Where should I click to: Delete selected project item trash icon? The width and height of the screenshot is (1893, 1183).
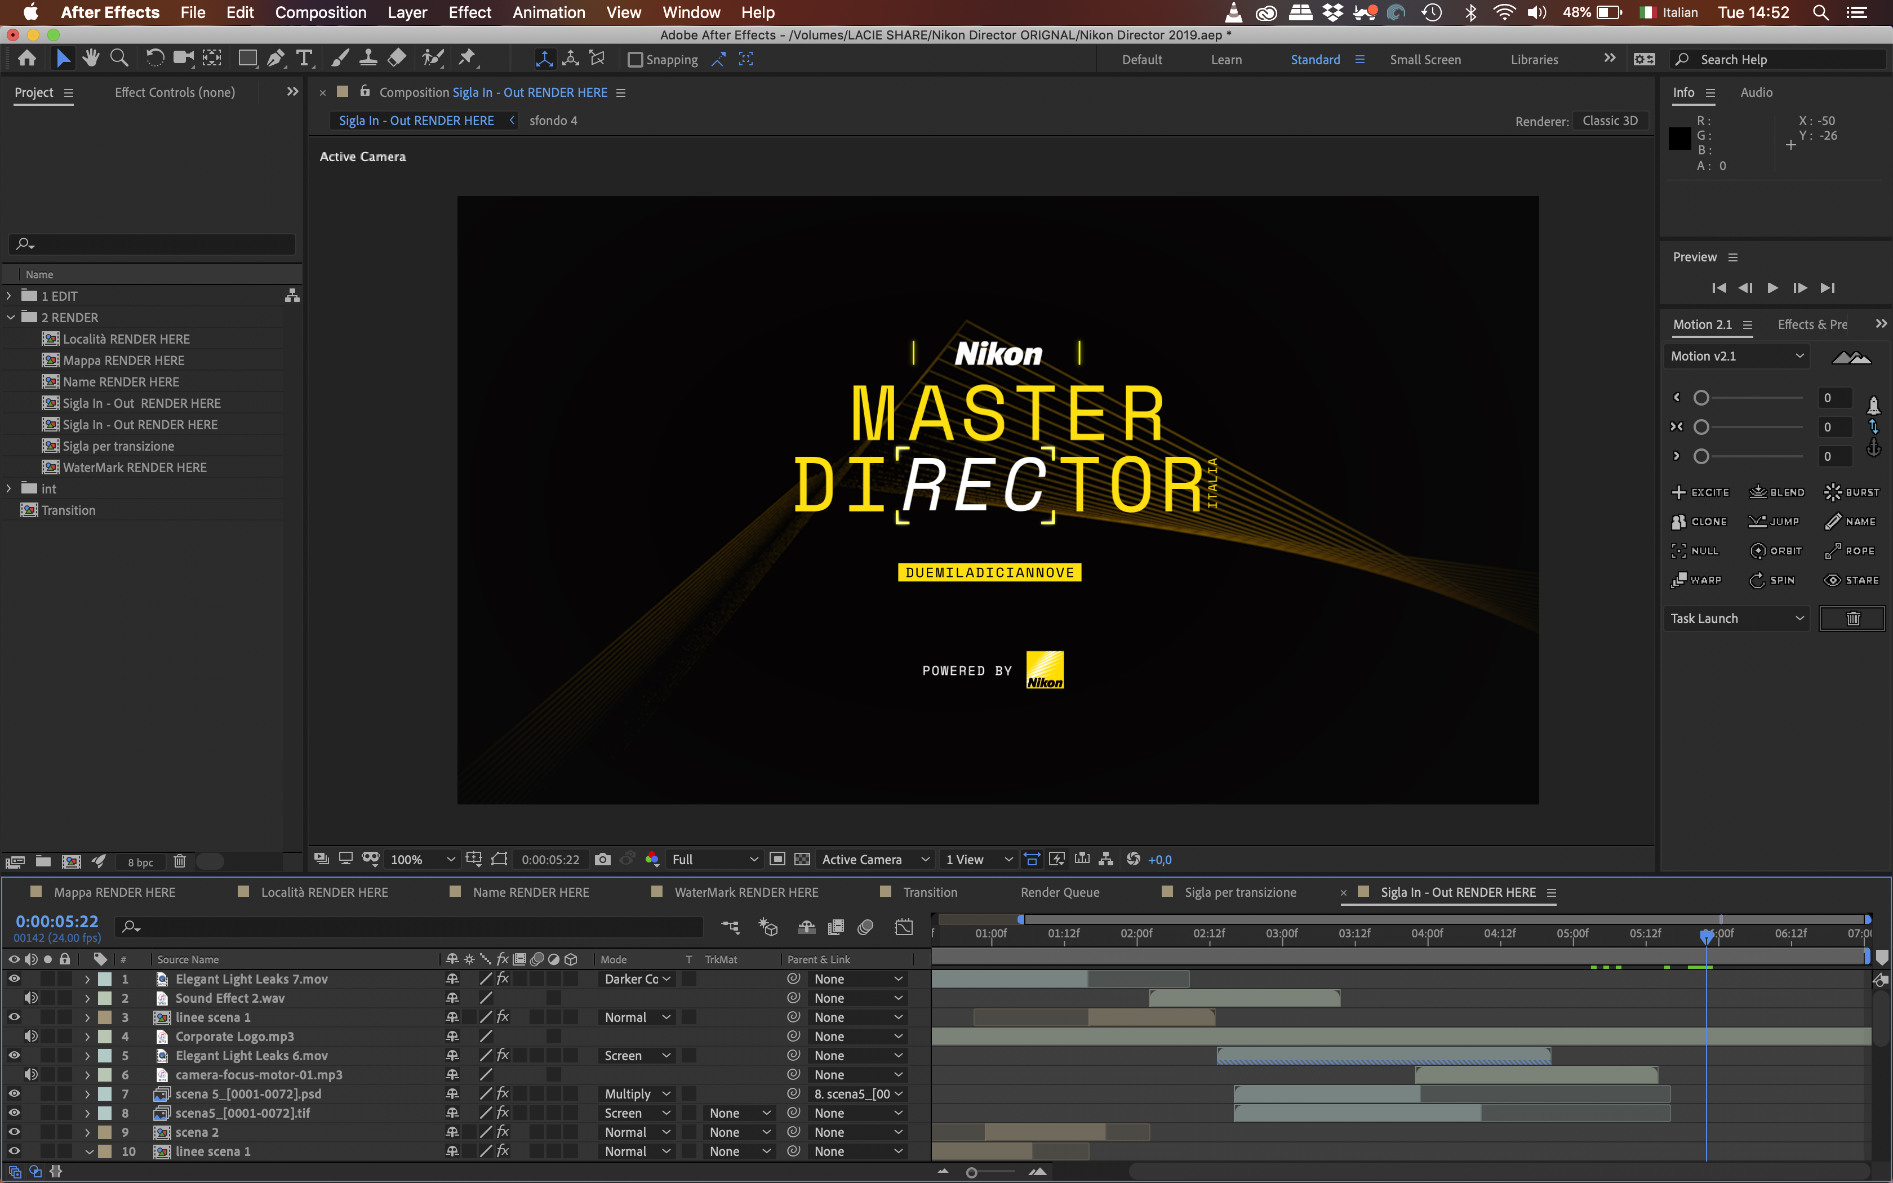coord(179,861)
